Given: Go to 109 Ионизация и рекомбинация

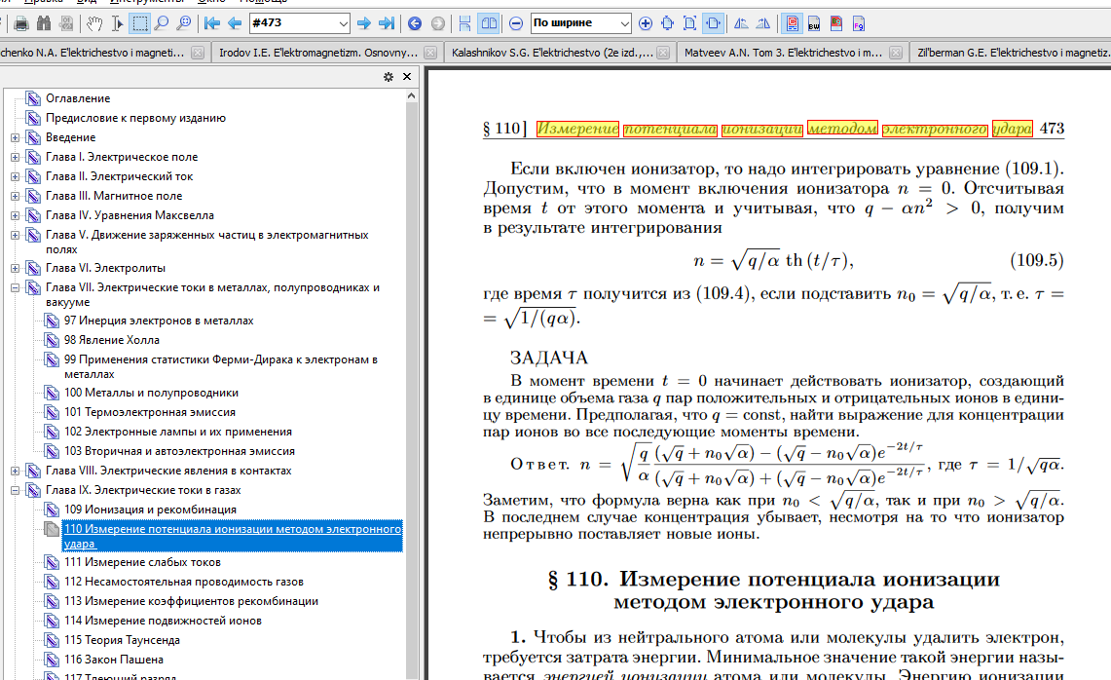Looking at the screenshot, I should click(150, 510).
